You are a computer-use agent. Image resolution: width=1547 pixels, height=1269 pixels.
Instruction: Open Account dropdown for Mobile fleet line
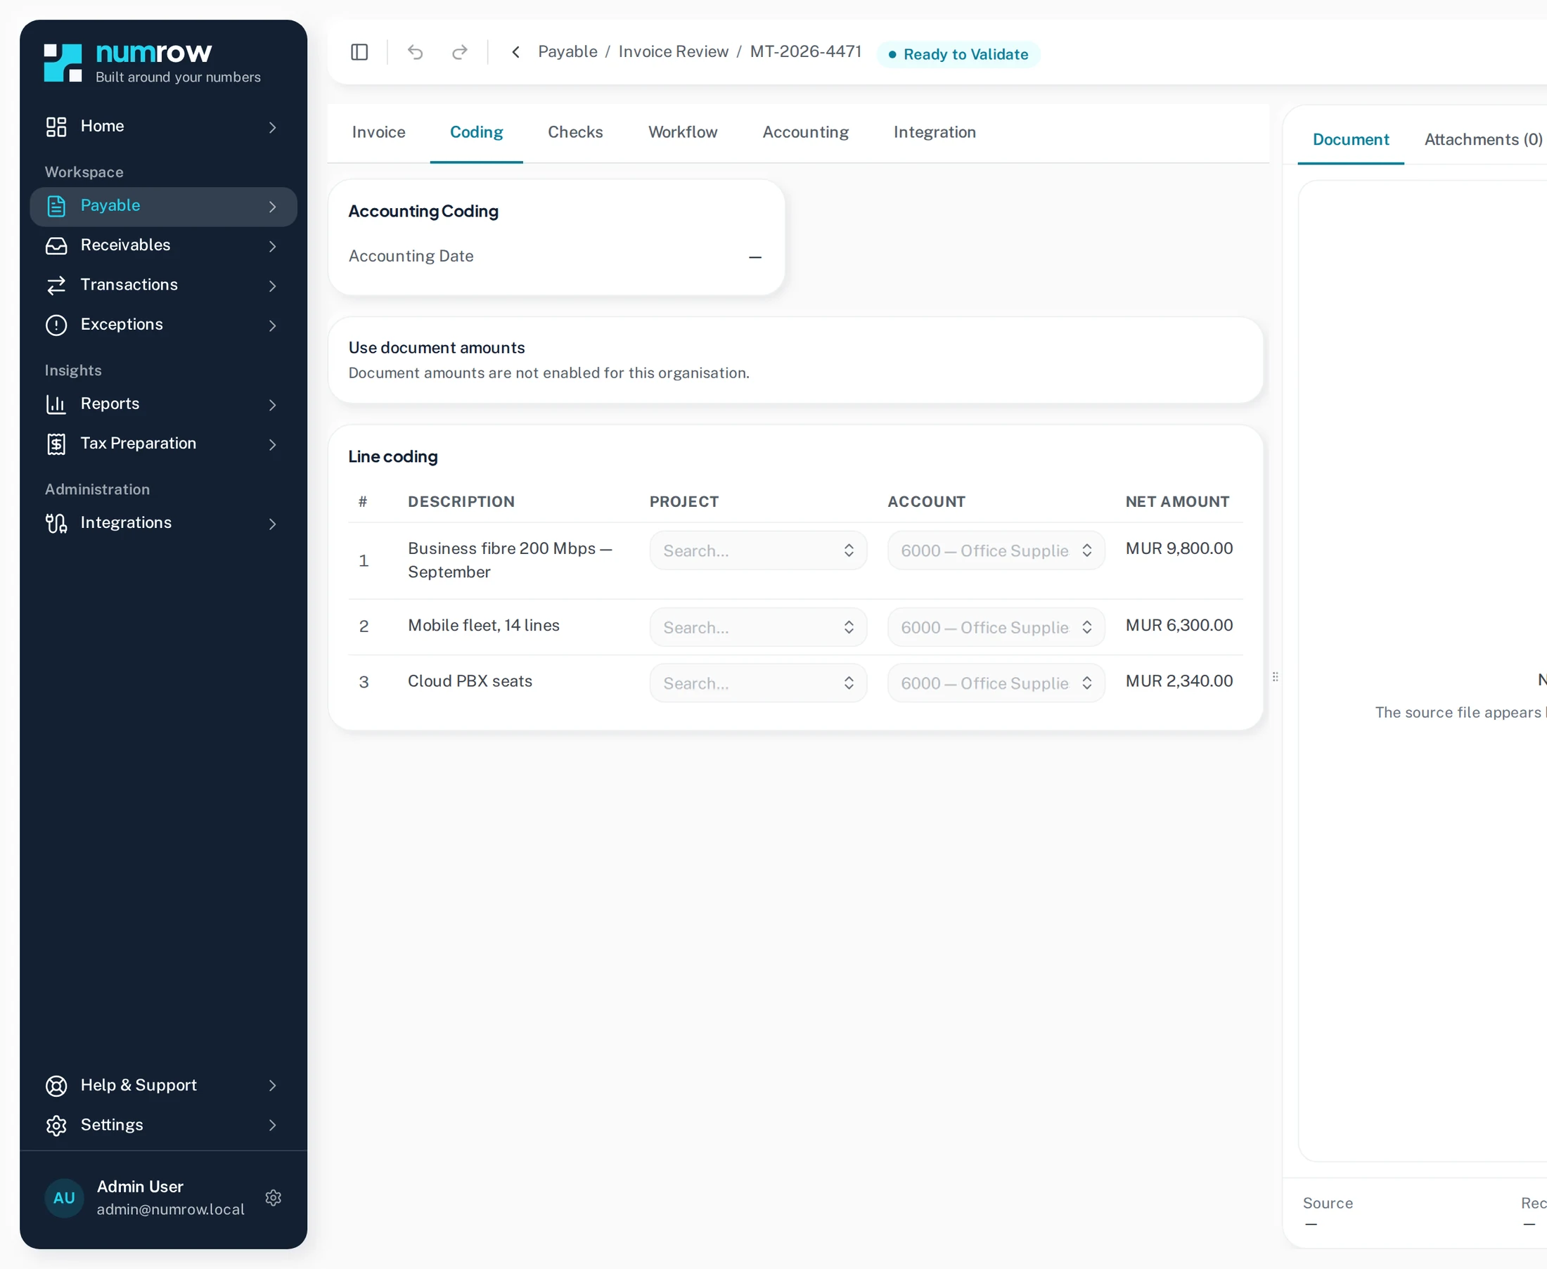point(996,627)
